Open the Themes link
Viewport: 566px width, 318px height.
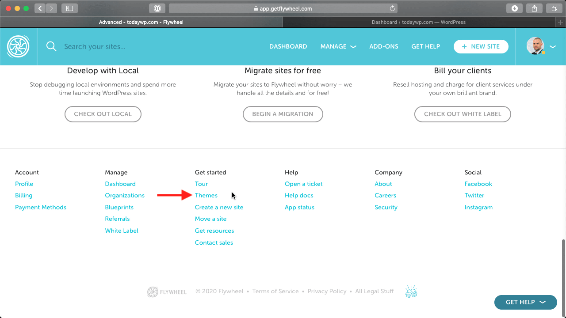(x=206, y=195)
